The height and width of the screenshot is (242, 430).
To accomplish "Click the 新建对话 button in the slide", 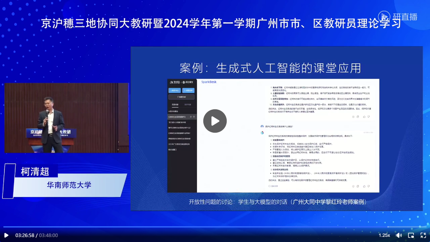I will pyautogui.click(x=181, y=97).
